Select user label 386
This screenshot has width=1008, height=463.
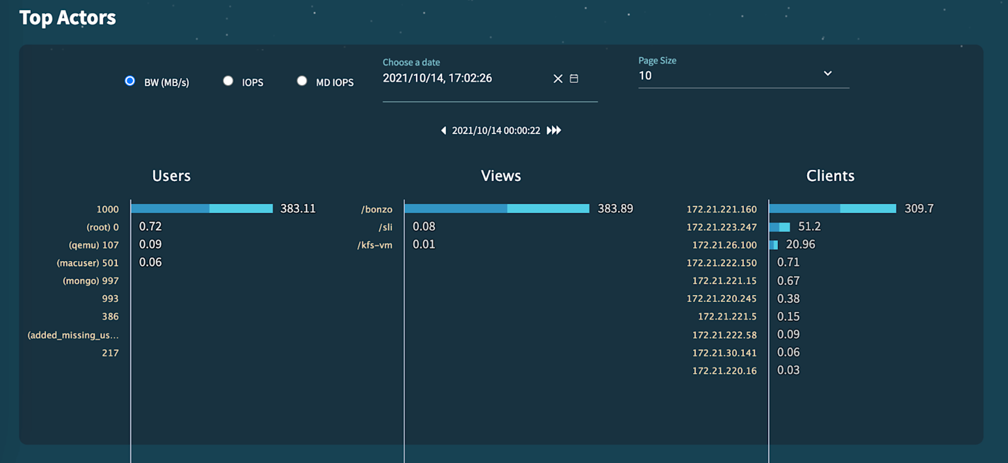click(x=110, y=316)
